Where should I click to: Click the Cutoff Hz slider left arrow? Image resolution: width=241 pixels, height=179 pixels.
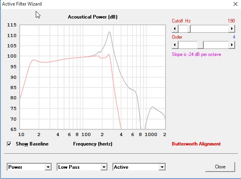pos(175,29)
